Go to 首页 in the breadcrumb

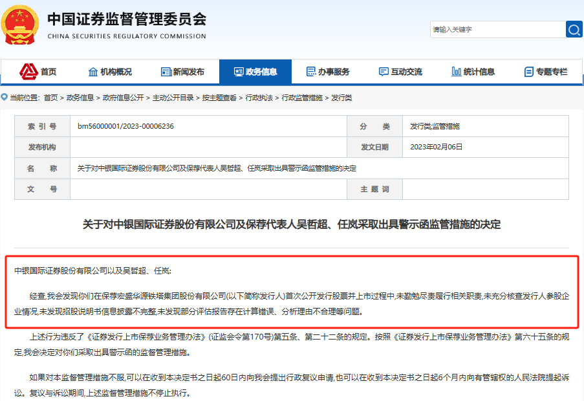(50, 98)
